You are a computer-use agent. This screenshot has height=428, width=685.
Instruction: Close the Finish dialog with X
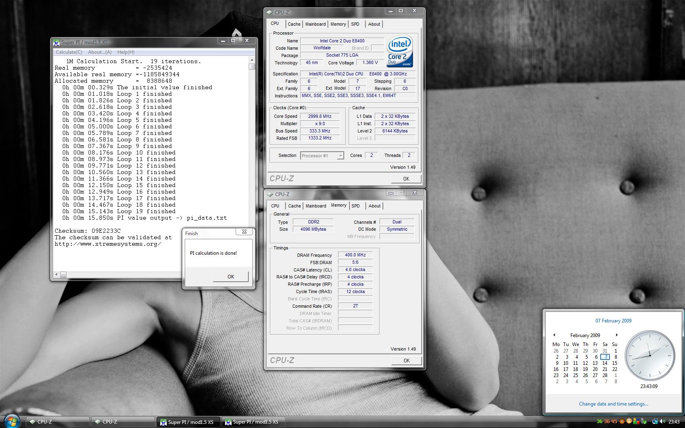coord(244,232)
